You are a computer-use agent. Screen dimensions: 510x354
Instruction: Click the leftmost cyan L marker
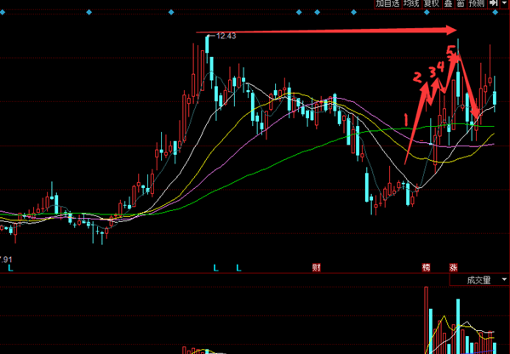coord(10,268)
